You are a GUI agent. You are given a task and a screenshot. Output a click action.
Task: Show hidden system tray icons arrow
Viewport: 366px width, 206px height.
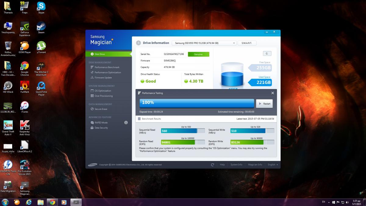pos(329,202)
